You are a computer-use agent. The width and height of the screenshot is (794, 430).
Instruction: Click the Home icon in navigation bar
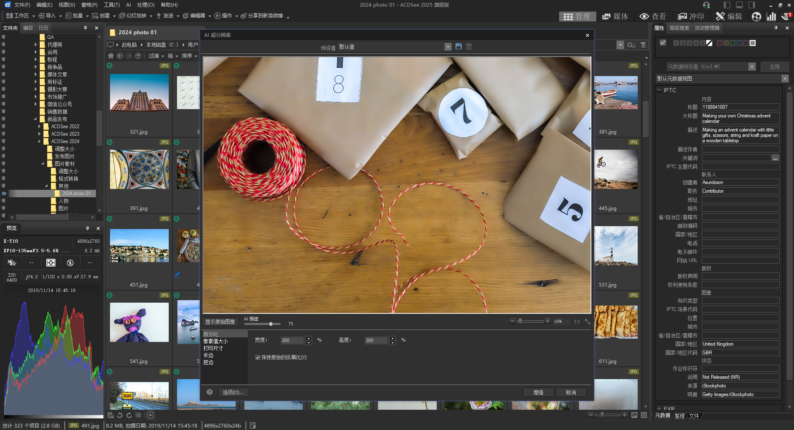pyautogui.click(x=110, y=56)
